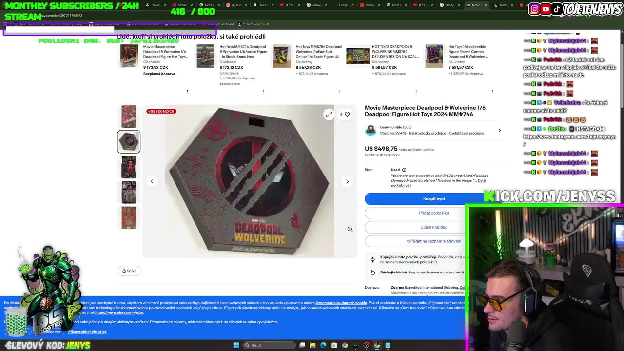The image size is (624, 351).
Task: Open the bear-humble seller avatar
Action: tap(370, 130)
